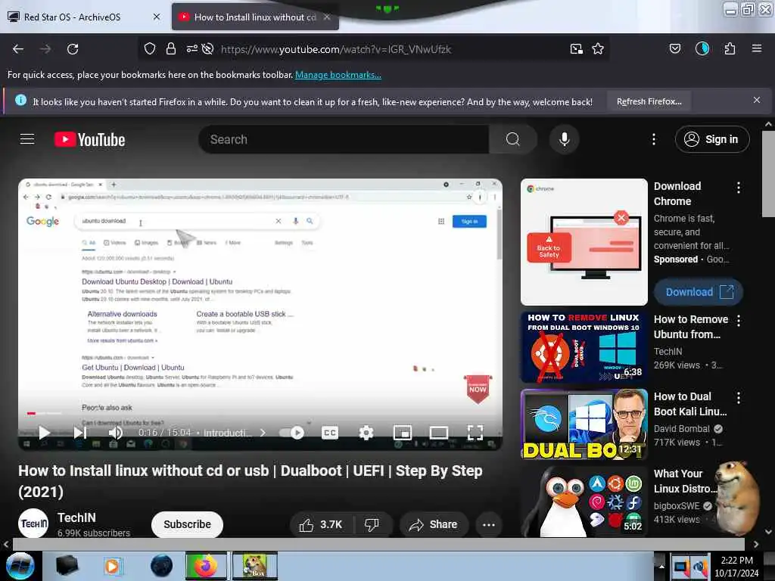The width and height of the screenshot is (775, 581).
Task: Open picture-in-picture icon in address bar
Action: tap(576, 48)
